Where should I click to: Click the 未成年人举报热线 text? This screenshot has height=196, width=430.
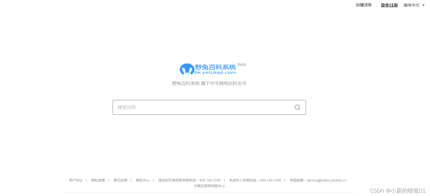[255, 180]
